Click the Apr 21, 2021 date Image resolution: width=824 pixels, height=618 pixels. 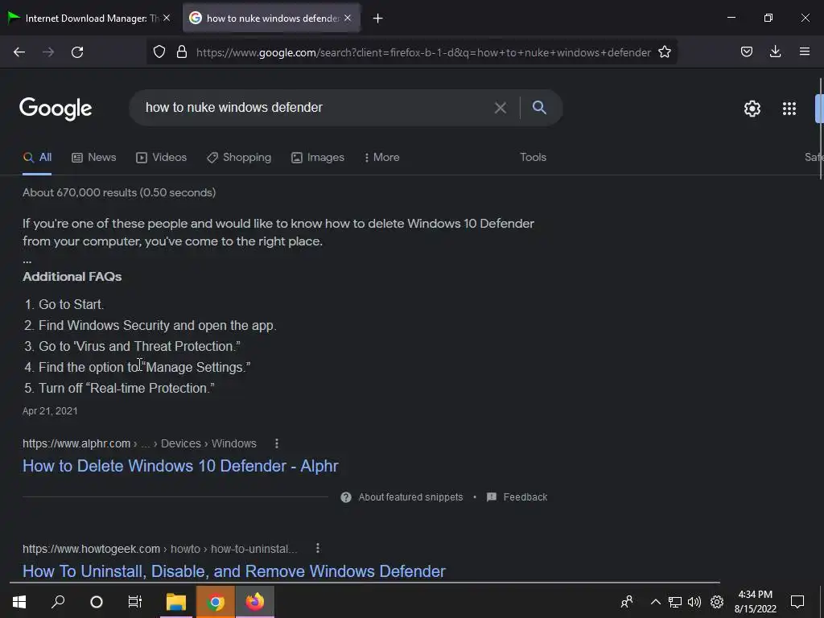[x=50, y=411]
